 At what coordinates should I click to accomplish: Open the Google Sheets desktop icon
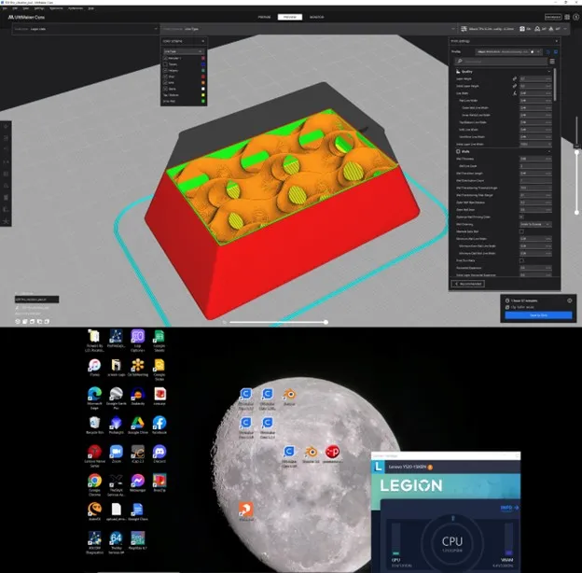pyautogui.click(x=159, y=341)
